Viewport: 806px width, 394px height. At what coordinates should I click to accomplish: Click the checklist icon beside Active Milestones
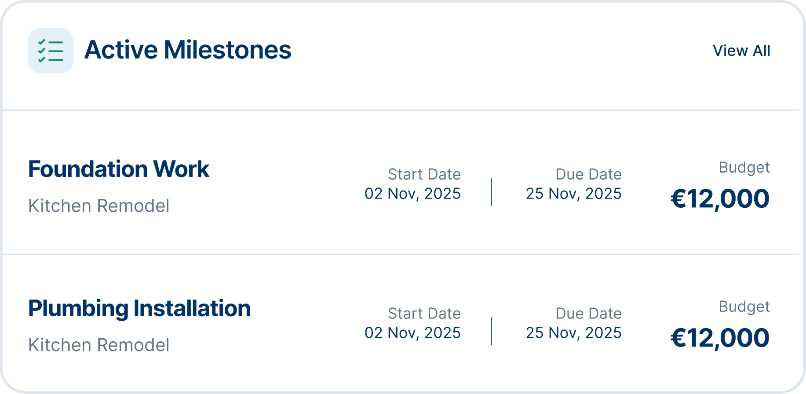coord(51,51)
